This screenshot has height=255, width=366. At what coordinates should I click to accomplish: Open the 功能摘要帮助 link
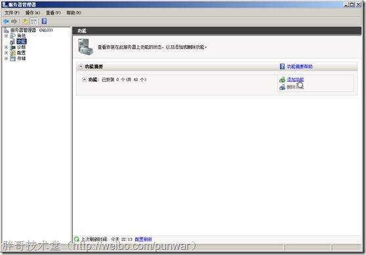point(300,67)
